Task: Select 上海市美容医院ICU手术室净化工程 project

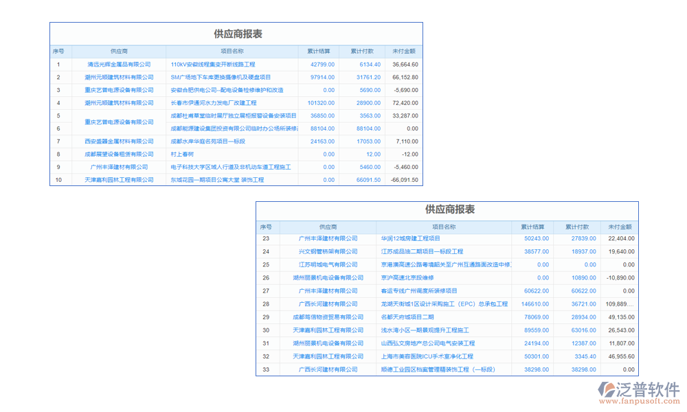Action: [x=427, y=356]
